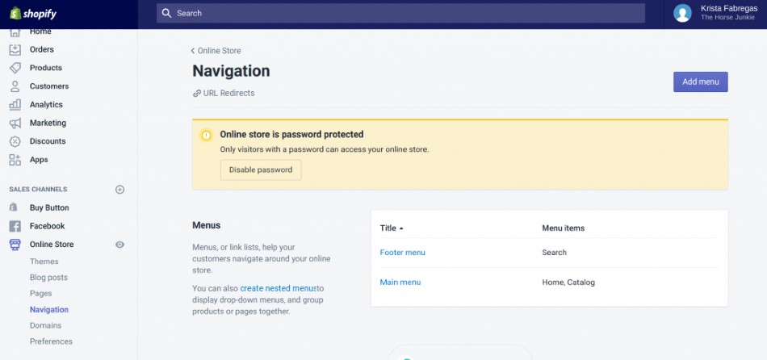Click the Buy Button channel icon
This screenshot has height=360, width=767.
[15, 208]
